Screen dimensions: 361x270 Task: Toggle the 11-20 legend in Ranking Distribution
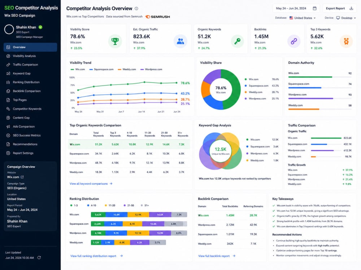[x=110, y=206]
